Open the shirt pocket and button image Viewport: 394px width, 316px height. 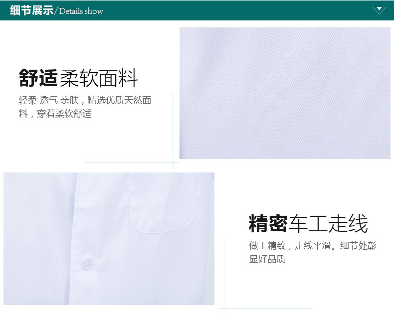[109, 239]
